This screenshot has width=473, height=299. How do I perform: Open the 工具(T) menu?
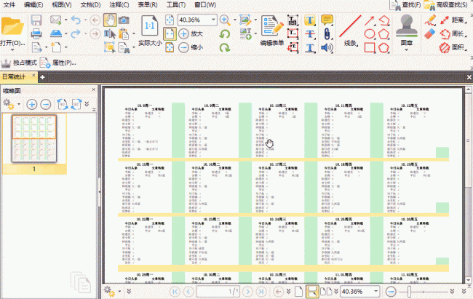(x=176, y=5)
